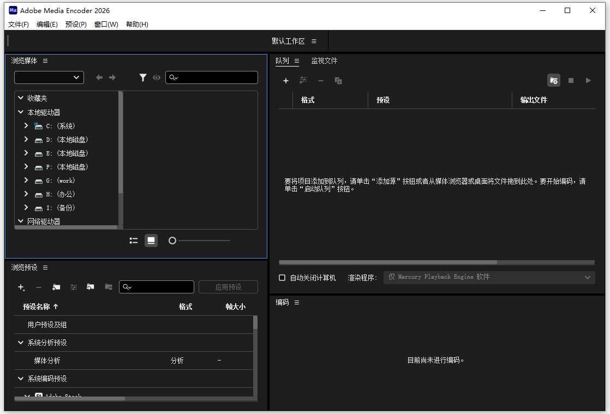Open the 默认工作区 workspace switcher
This screenshot has height=414, width=610.
point(289,41)
